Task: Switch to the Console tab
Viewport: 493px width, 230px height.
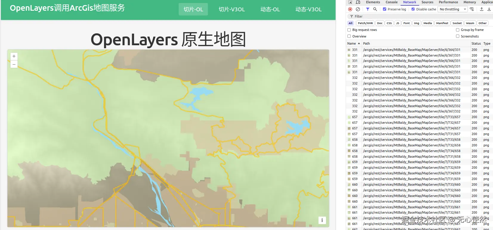Action: (392, 2)
